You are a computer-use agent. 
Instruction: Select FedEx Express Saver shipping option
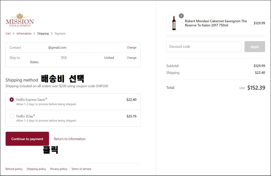click(x=12, y=100)
